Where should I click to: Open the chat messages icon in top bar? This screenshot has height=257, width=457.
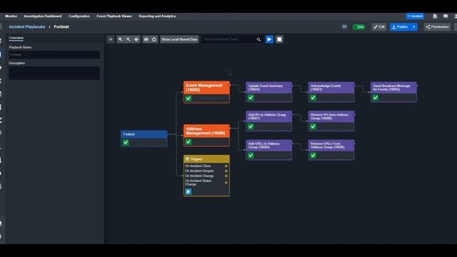(446, 16)
